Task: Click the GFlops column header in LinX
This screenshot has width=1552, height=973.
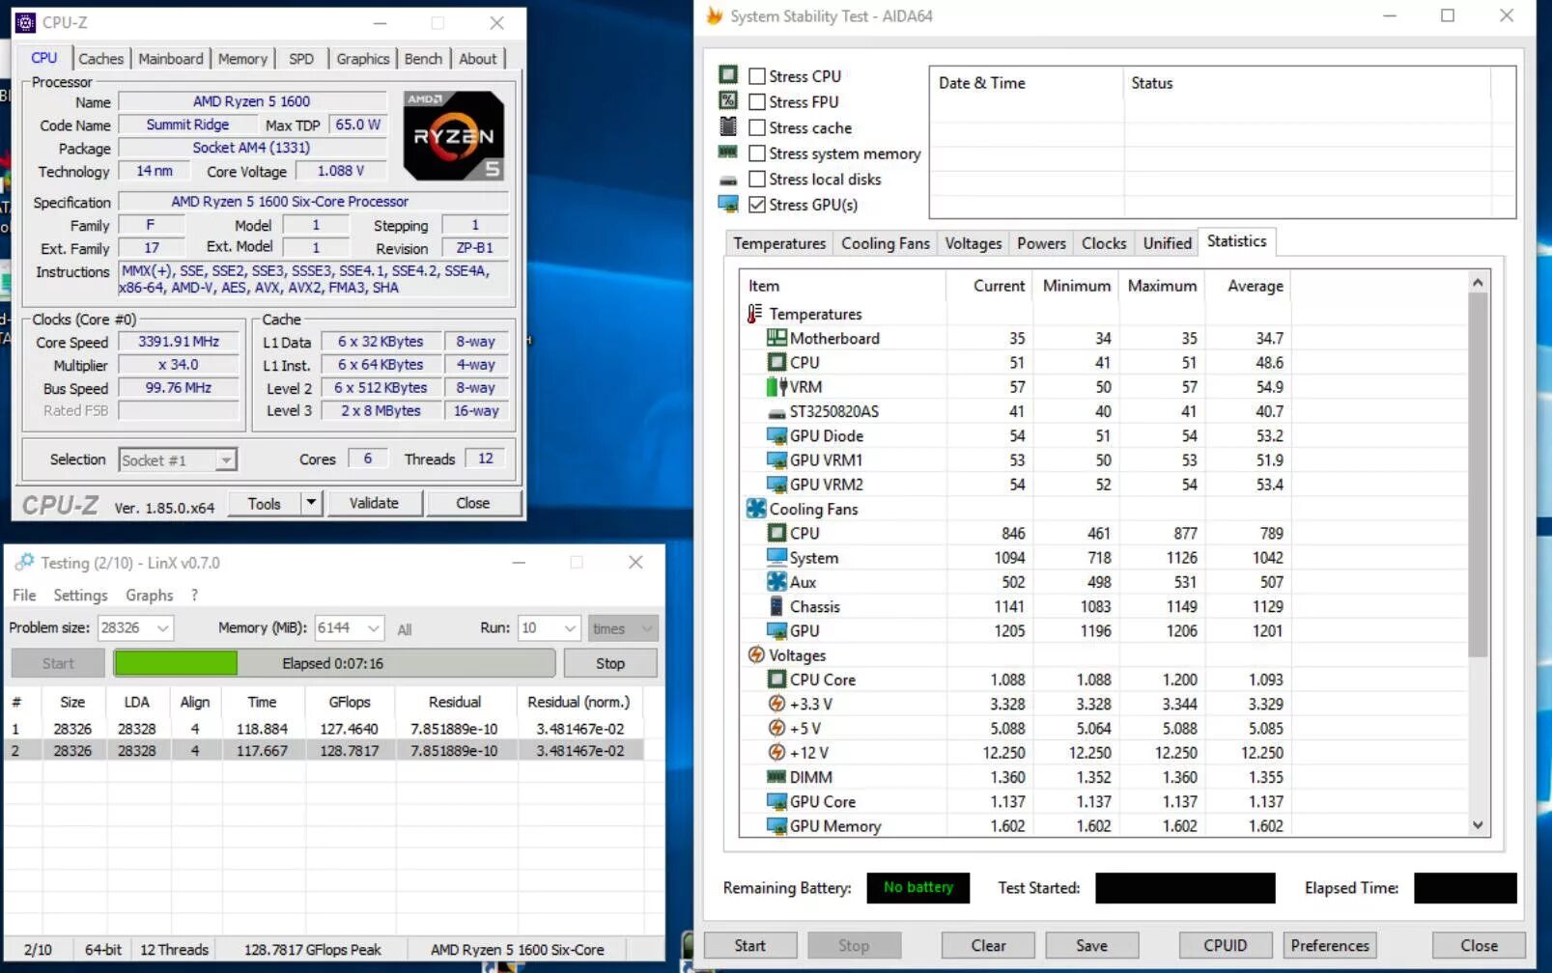Action: (349, 702)
